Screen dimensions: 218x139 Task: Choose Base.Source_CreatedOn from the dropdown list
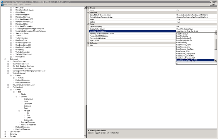click(195, 56)
